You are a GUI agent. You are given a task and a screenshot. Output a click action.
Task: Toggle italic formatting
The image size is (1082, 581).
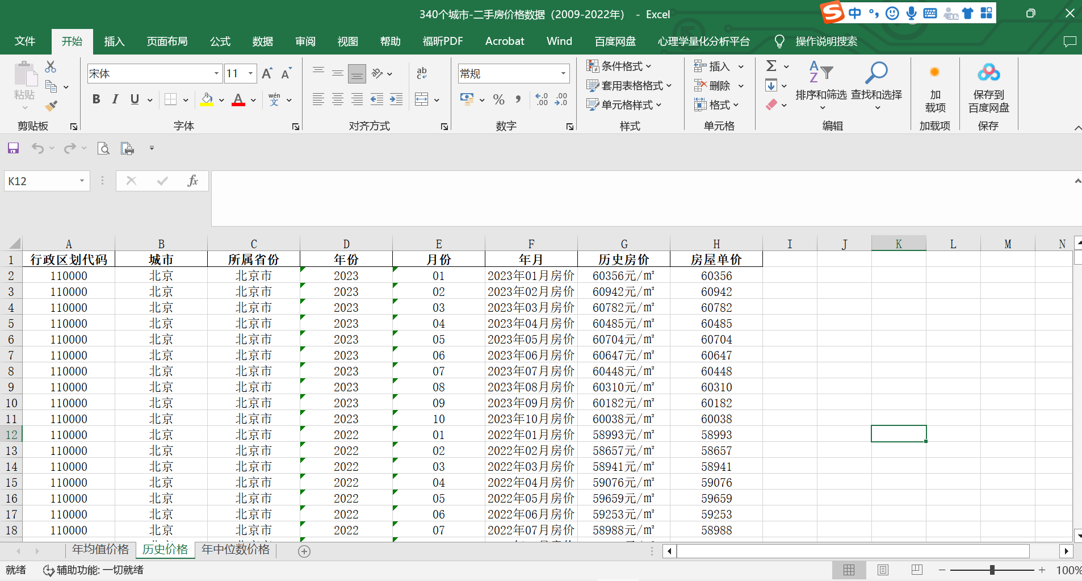[x=115, y=99]
